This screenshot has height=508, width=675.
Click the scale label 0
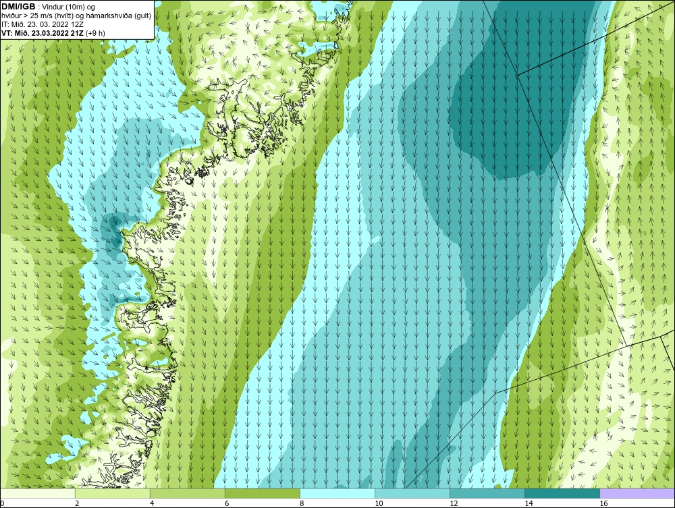(x=2, y=503)
